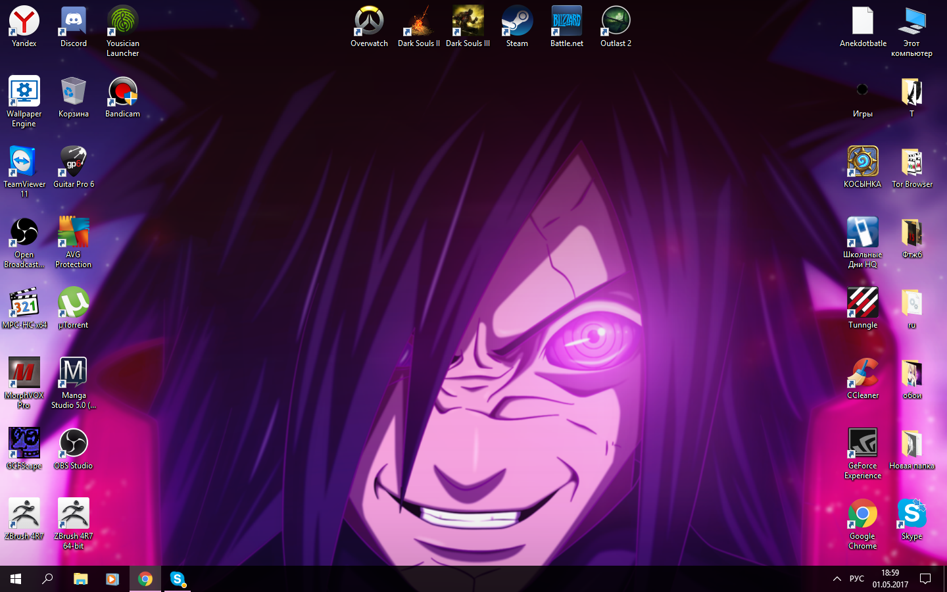Click the OBS Studio icon

click(74, 449)
